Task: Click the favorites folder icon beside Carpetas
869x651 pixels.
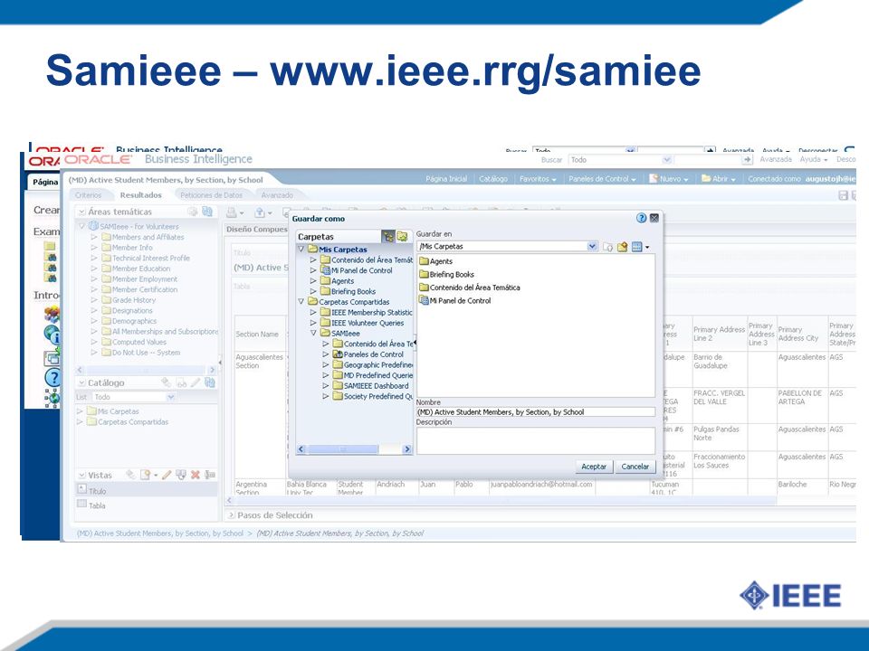Action: point(402,237)
